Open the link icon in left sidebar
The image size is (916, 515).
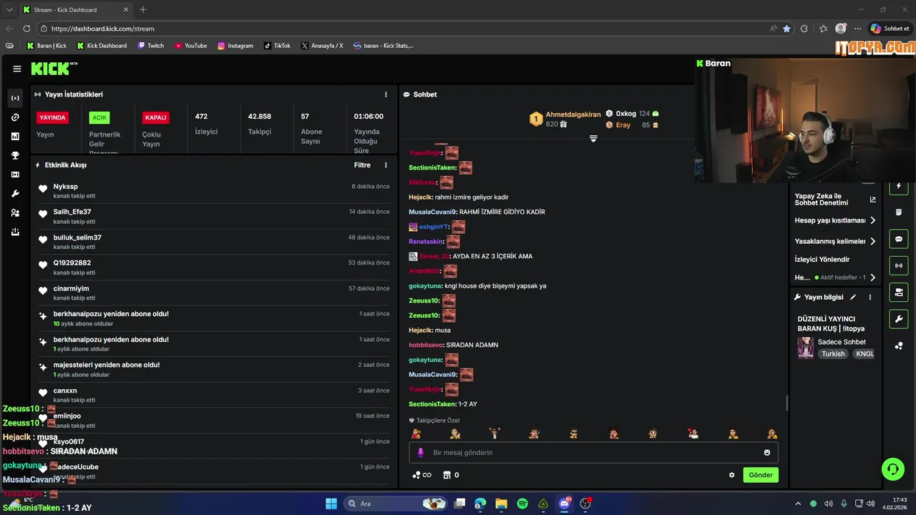tap(15, 117)
